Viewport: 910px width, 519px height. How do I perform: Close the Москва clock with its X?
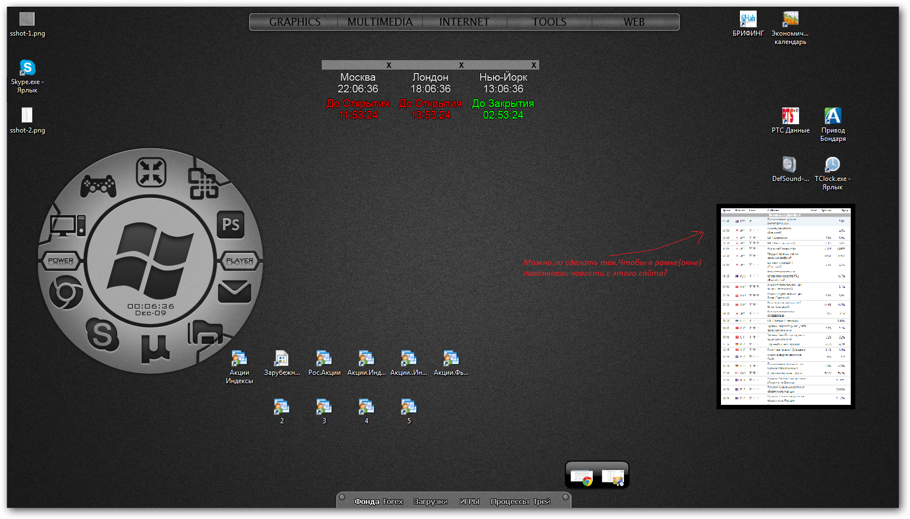pyautogui.click(x=389, y=65)
